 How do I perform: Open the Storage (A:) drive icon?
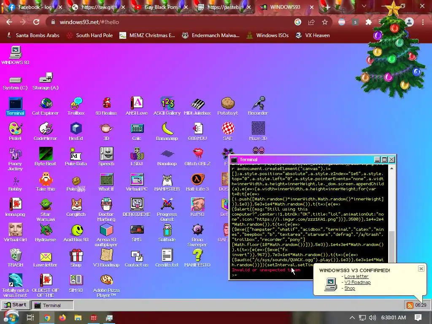click(46, 81)
